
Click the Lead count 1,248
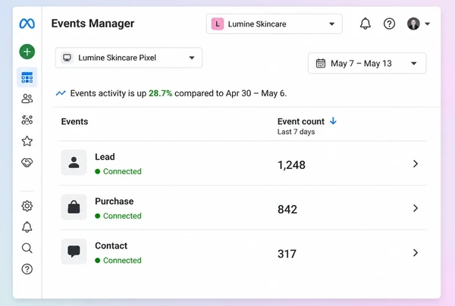coord(291,165)
